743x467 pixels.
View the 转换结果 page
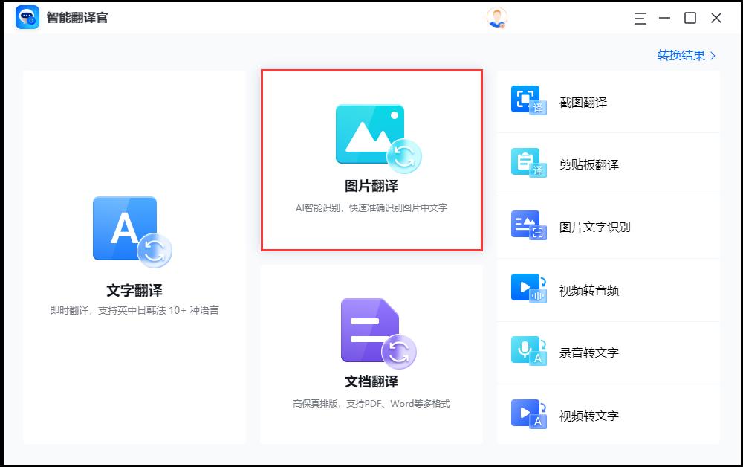681,55
